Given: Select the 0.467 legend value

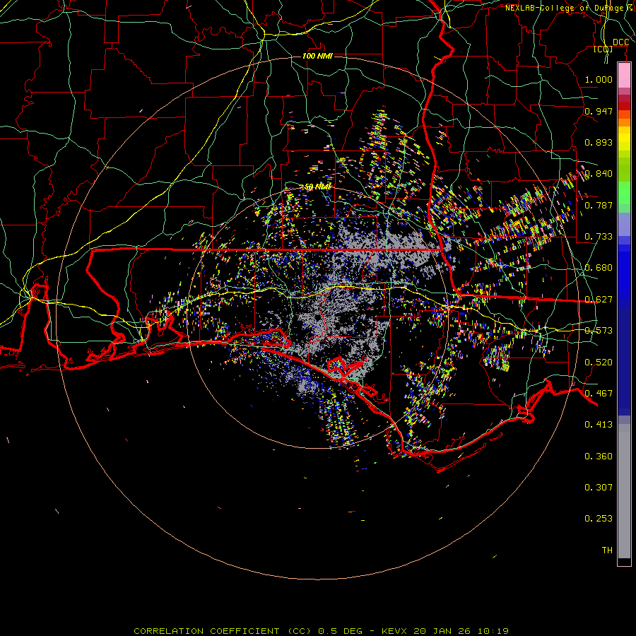Looking at the screenshot, I should tap(599, 394).
